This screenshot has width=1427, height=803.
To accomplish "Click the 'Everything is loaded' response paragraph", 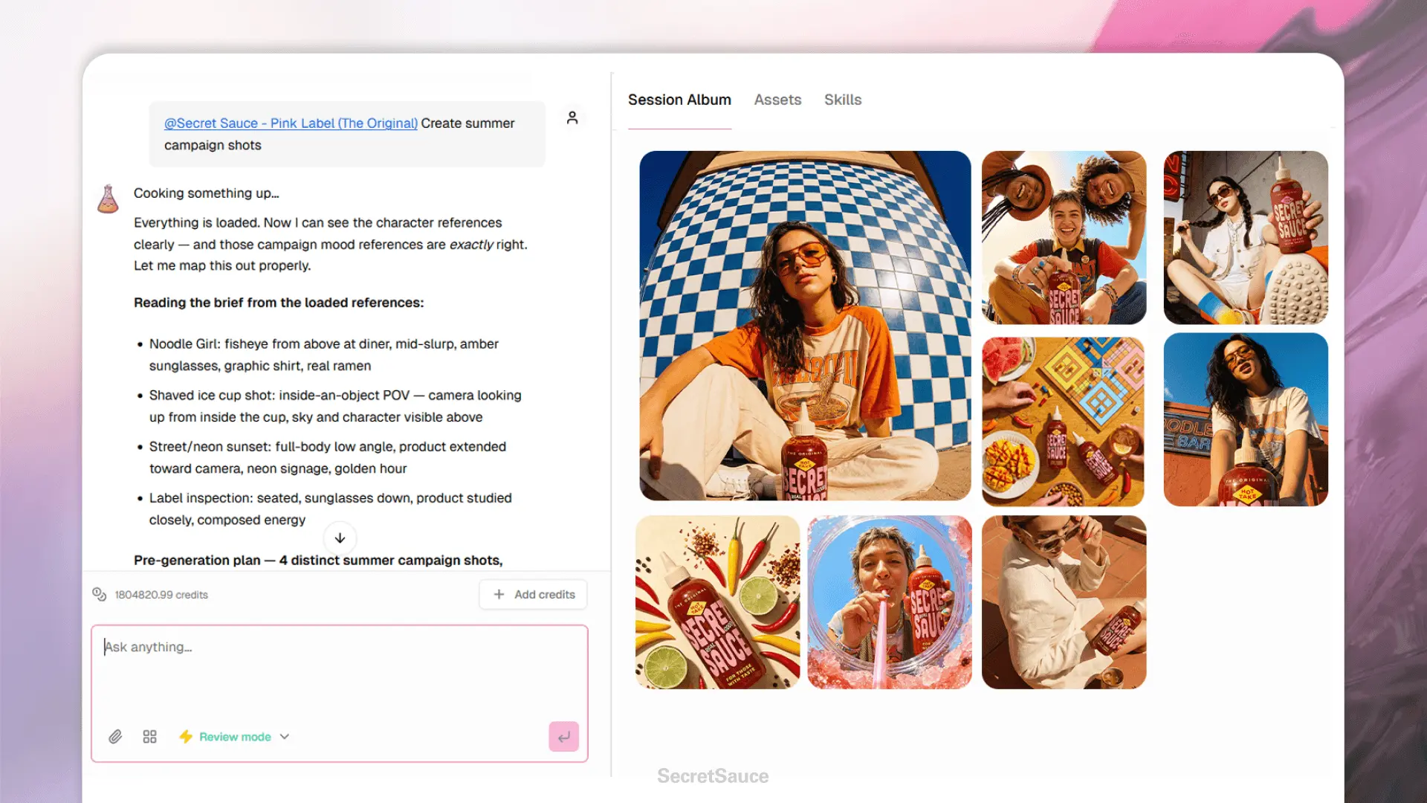I will (x=330, y=244).
